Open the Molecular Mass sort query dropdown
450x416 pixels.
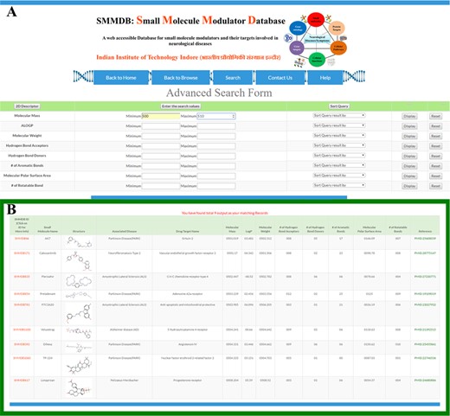click(x=339, y=115)
